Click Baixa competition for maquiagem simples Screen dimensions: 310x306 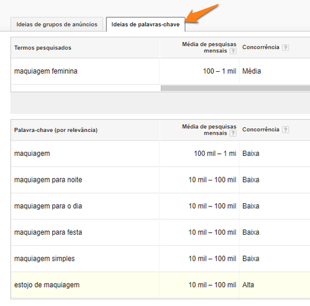click(251, 259)
